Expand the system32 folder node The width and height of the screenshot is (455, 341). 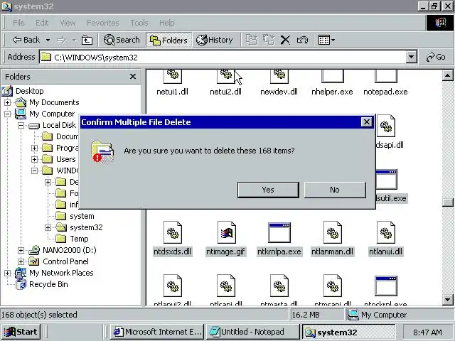[x=48, y=227]
